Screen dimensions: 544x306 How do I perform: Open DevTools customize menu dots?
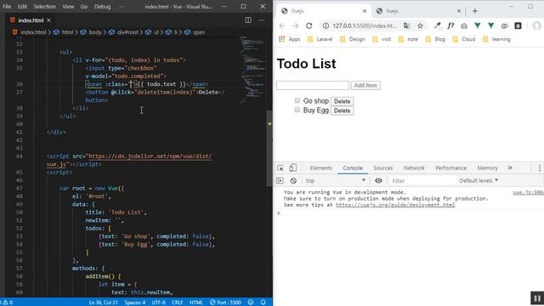(x=539, y=168)
